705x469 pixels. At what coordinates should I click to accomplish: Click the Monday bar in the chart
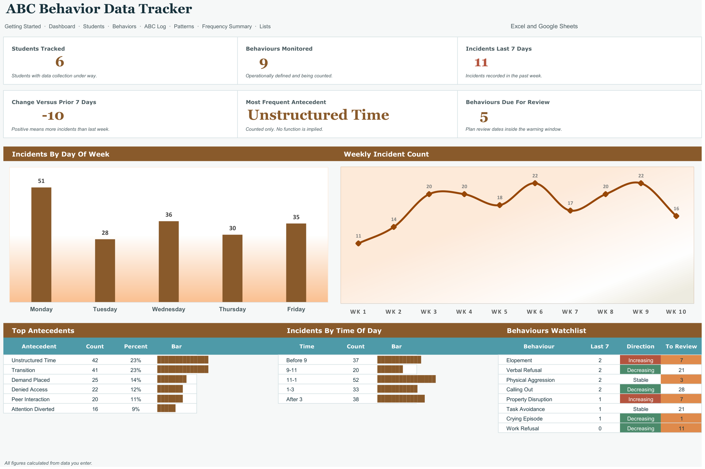coord(41,245)
